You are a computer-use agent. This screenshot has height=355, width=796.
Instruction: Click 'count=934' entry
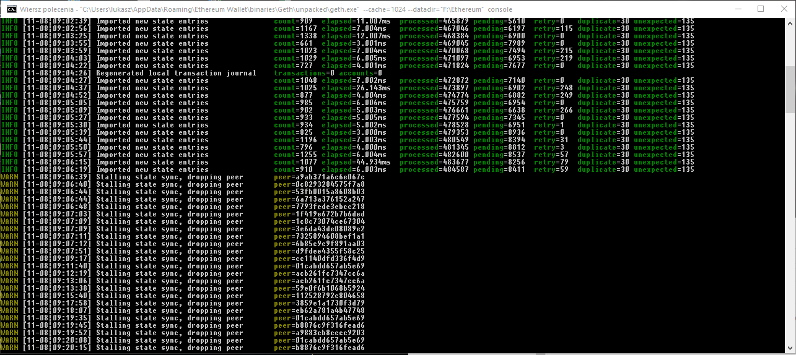pos(293,125)
